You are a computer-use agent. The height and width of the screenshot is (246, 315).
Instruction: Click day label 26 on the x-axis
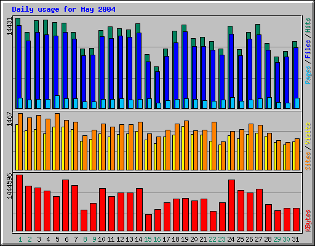click(x=249, y=239)
